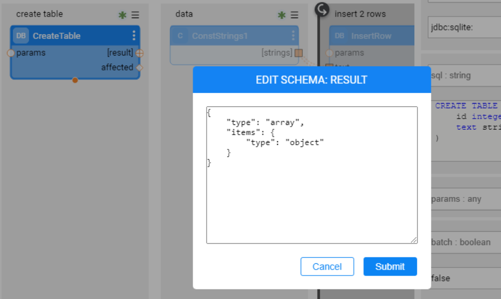
Task: Click the DB icon on InsertRow node
Action: tap(339, 36)
